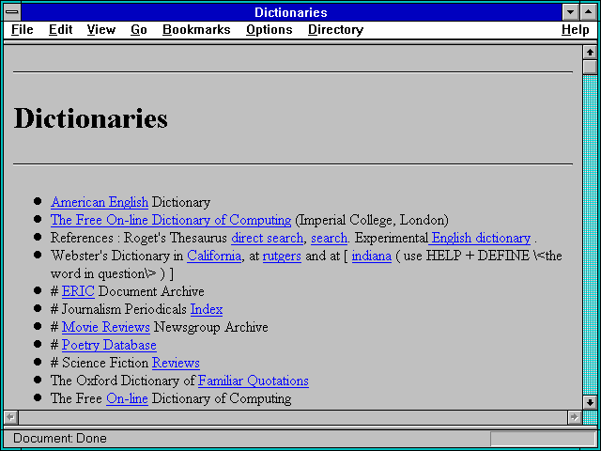Open the File menu
Viewport: 601px width, 451px height.
pyautogui.click(x=23, y=30)
